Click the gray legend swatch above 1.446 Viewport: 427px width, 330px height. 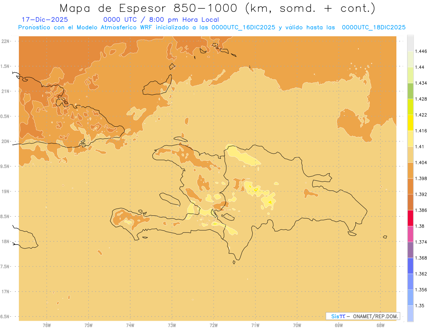coord(410,43)
